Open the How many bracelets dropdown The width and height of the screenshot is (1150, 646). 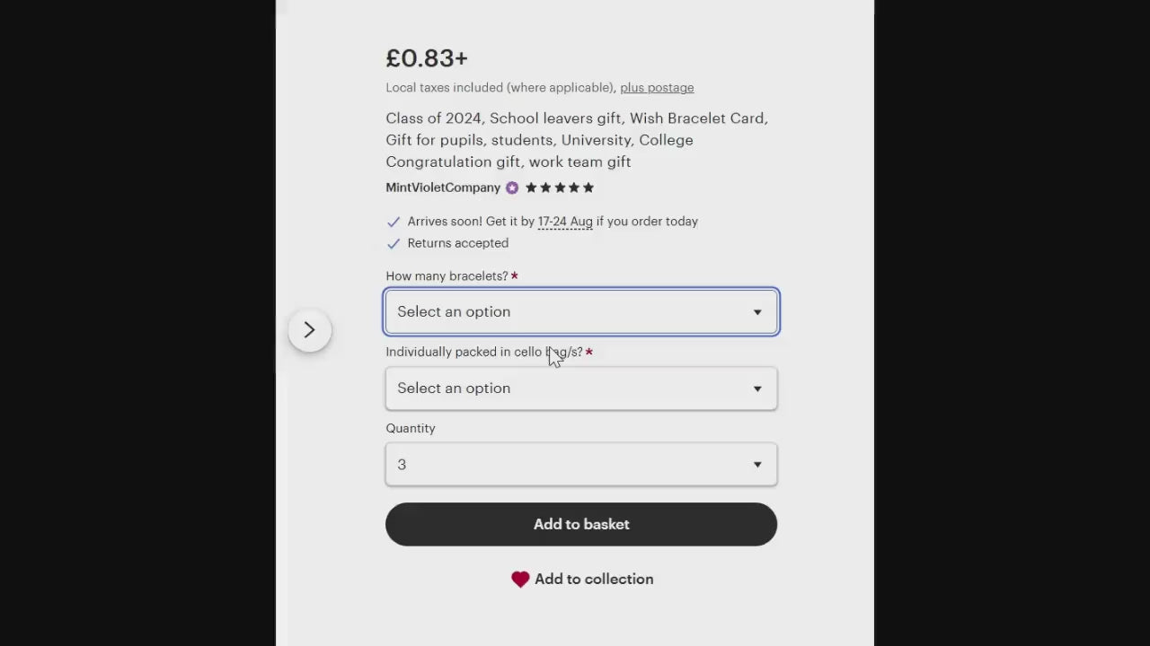(580, 312)
